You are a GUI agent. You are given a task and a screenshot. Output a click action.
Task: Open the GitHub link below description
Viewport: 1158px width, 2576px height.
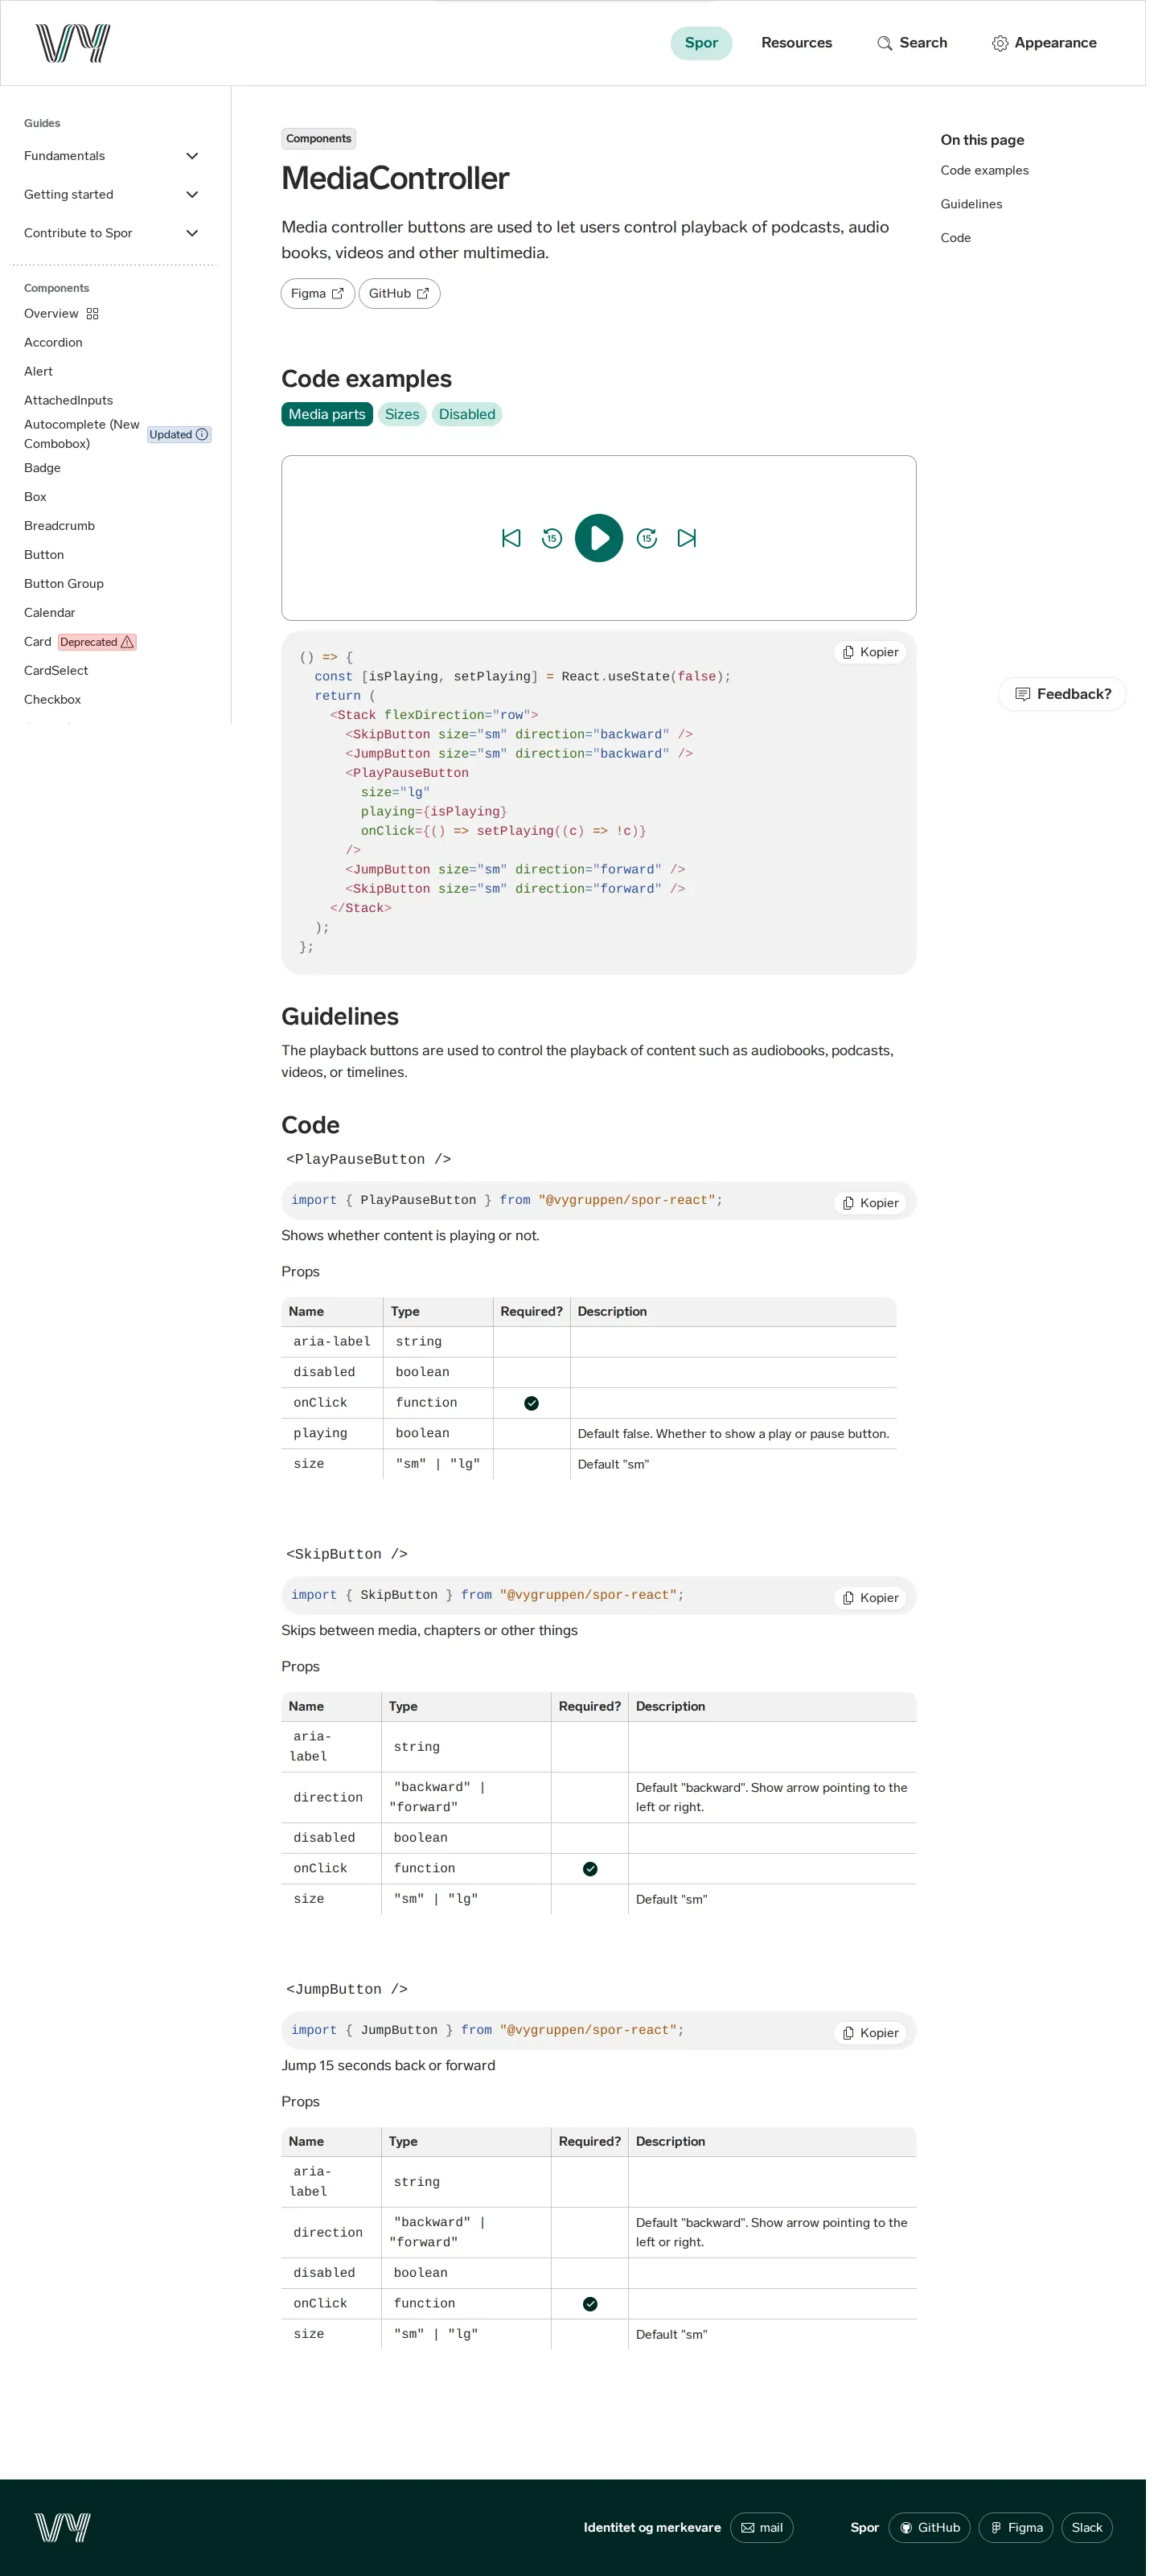tap(398, 293)
